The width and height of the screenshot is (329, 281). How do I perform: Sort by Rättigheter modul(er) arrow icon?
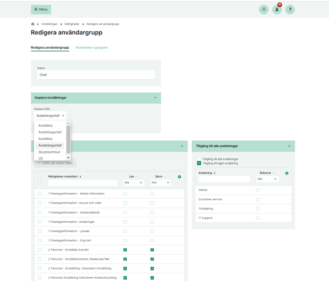[80, 177]
